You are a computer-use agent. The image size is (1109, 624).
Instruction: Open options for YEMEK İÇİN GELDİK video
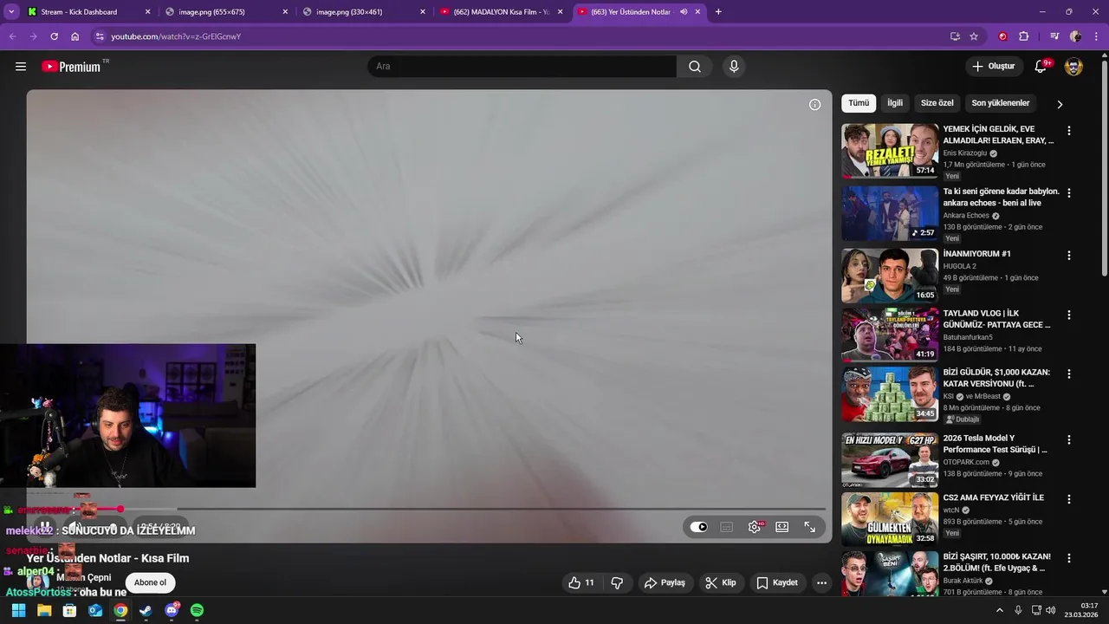(x=1068, y=131)
